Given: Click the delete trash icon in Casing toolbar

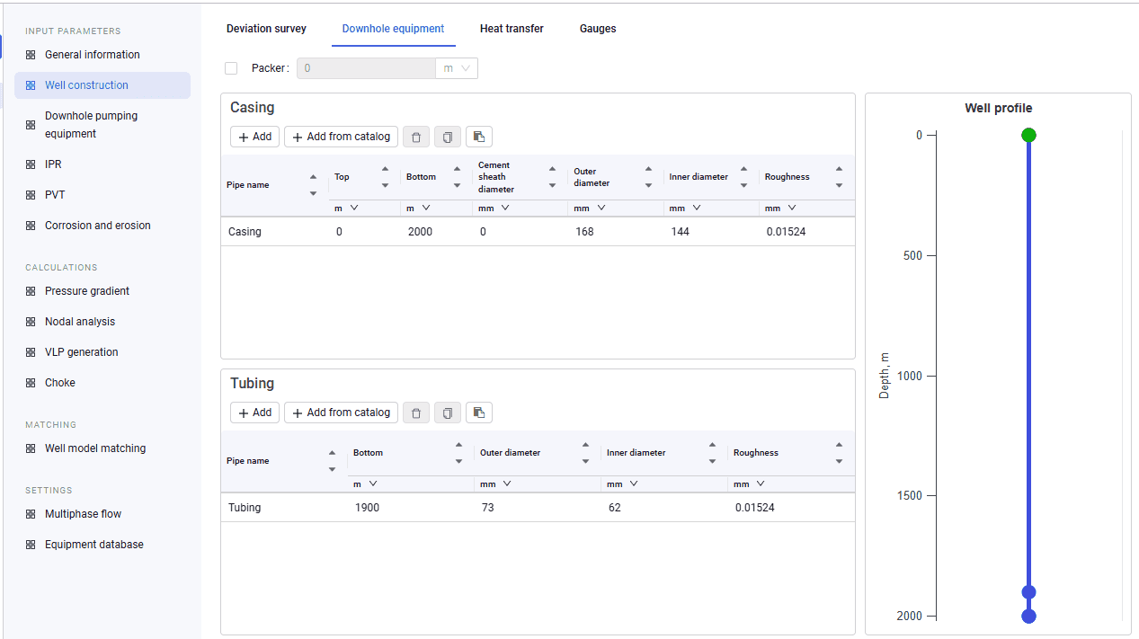Looking at the screenshot, I should pyautogui.click(x=415, y=137).
